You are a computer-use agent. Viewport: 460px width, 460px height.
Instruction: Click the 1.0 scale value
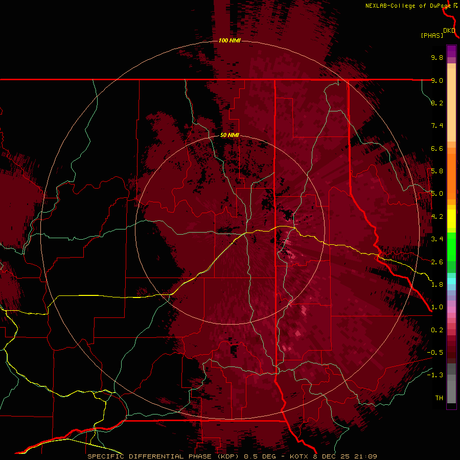[437, 307]
